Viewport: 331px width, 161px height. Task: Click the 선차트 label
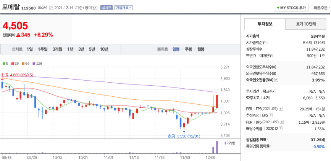(x=17, y=49)
